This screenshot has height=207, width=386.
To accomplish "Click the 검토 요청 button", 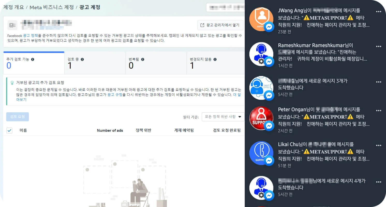I will [x=18, y=117].
